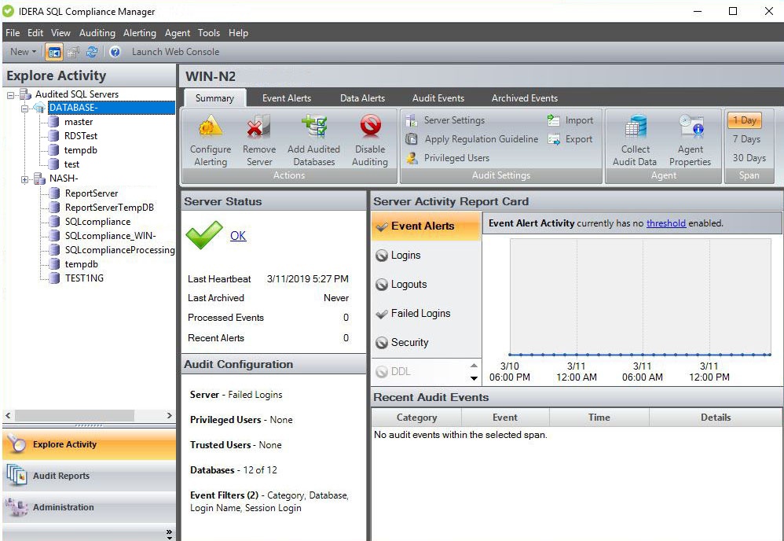This screenshot has height=541, width=784.
Task: Collapse the DATABASE- server node
Action: coord(24,108)
